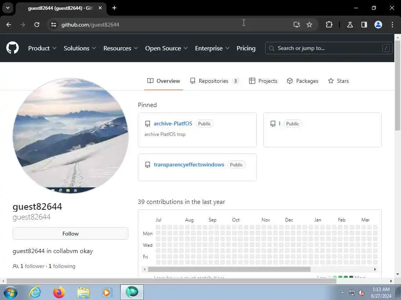
Task: Select the active browser taskbar button
Action: pos(132,292)
